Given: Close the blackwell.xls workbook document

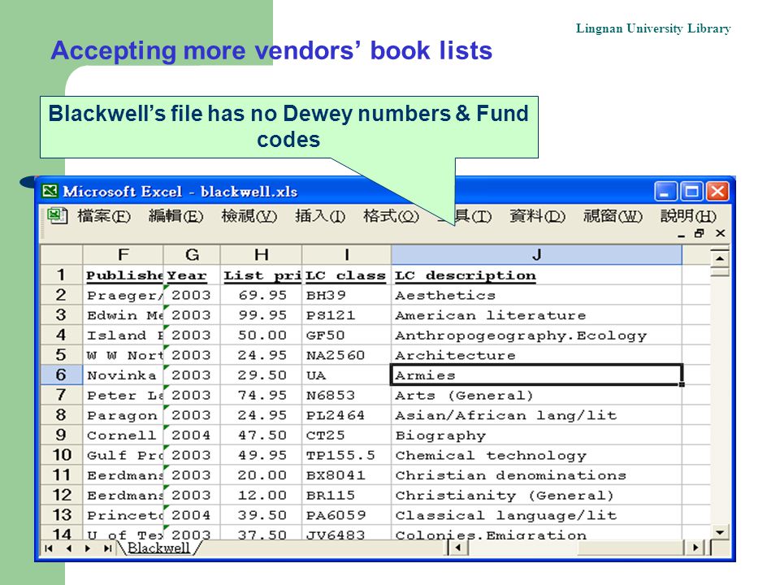Looking at the screenshot, I should pyautogui.click(x=721, y=233).
